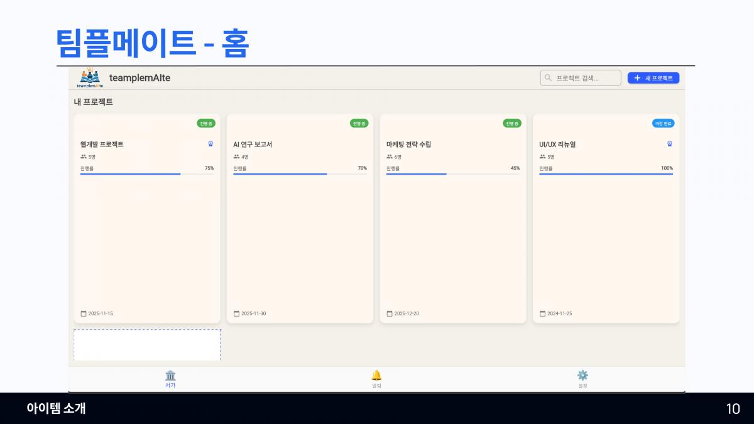Click the magnifier icon in project search
Viewport: 754px width, 424px height.
[548, 78]
